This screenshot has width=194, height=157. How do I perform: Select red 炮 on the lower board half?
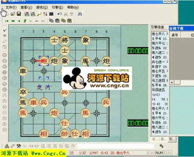[54, 113]
